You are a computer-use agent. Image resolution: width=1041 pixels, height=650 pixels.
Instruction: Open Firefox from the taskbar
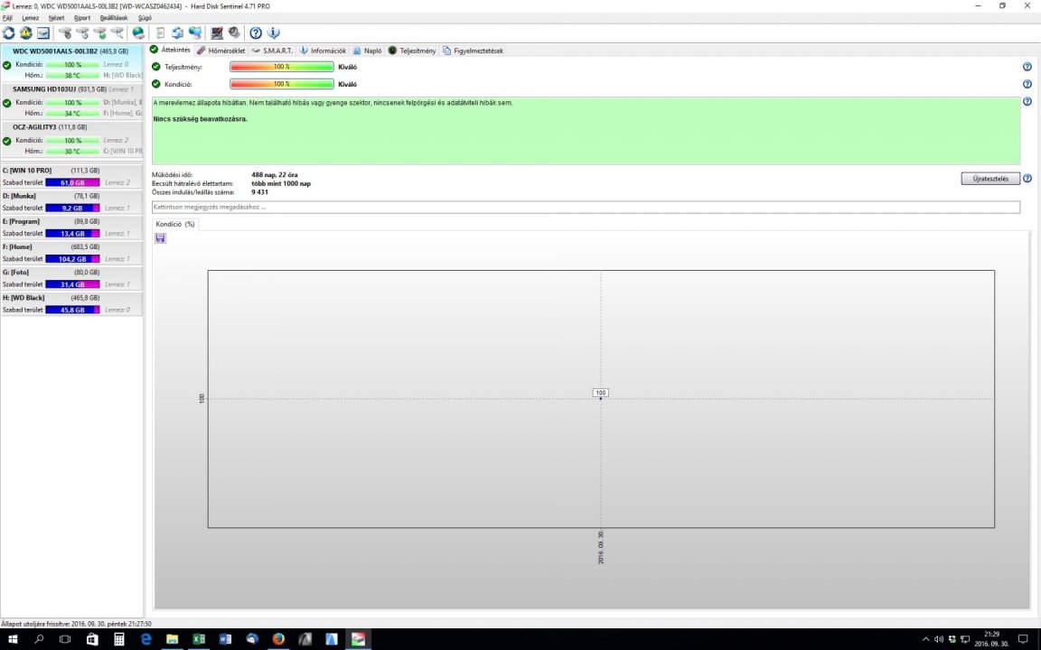point(278,639)
